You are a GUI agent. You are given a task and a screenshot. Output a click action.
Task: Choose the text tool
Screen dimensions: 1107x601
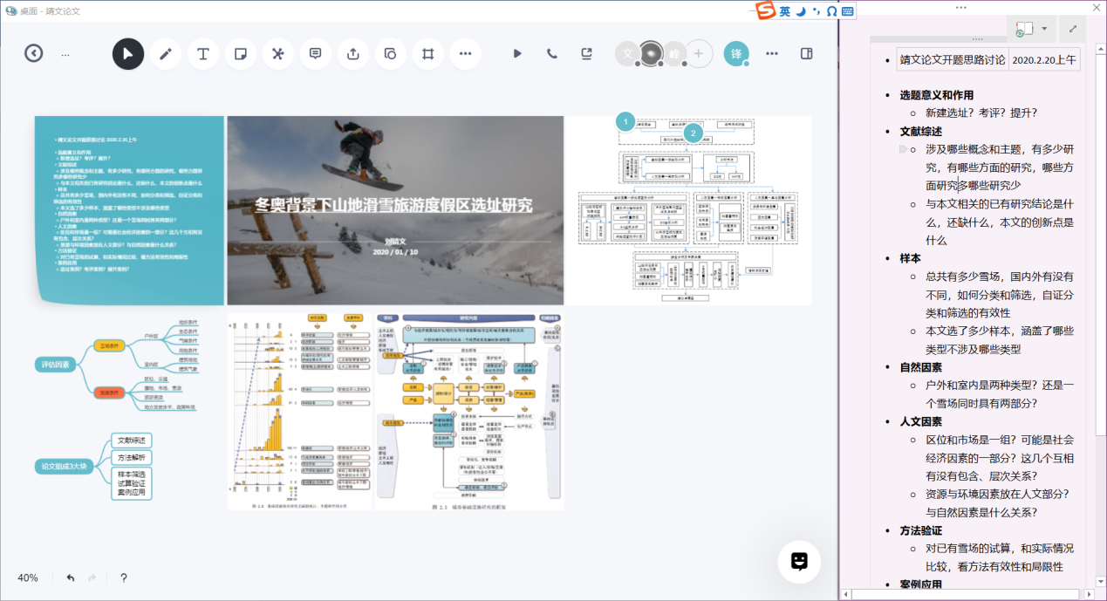coord(203,54)
